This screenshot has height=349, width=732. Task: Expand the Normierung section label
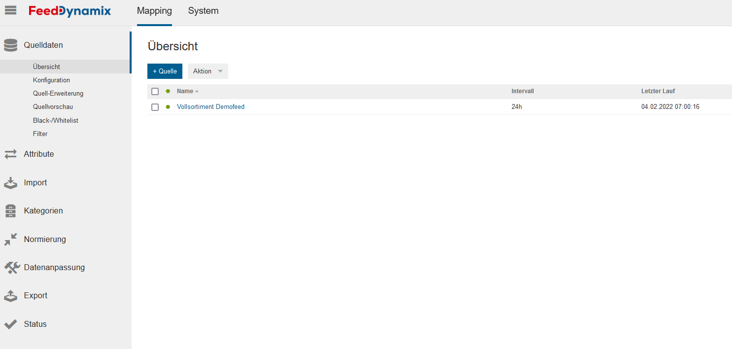click(45, 240)
